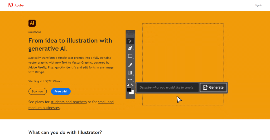Select the Eyedropper tool
The image size is (270, 140).
pyautogui.click(x=130, y=65)
